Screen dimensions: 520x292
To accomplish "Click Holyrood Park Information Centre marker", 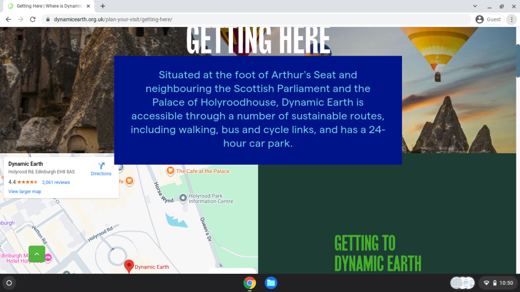I will coord(183,198).
